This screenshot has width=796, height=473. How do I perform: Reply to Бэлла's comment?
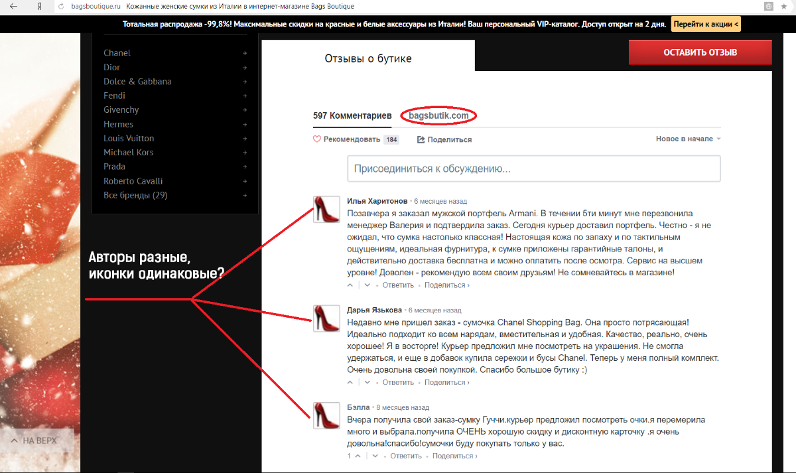click(406, 456)
